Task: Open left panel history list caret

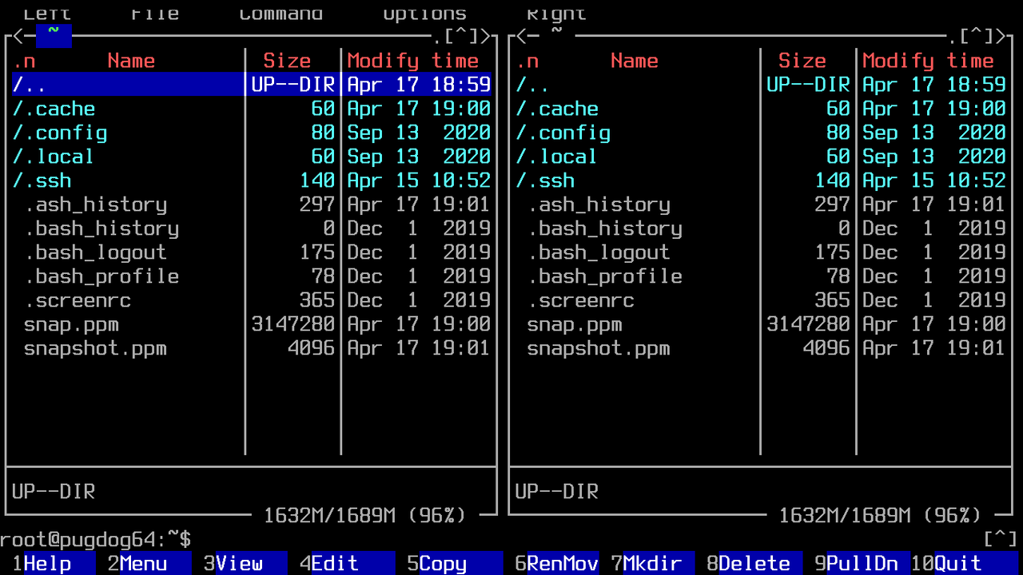Action: 461,36
